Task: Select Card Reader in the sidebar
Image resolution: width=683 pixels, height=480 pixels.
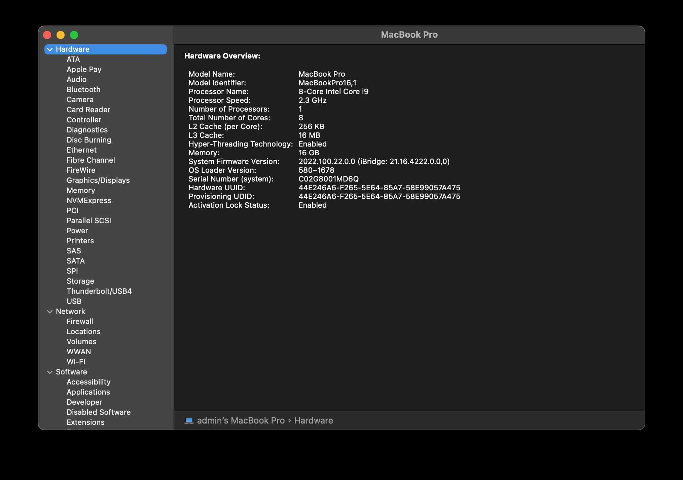Action: 88,110
